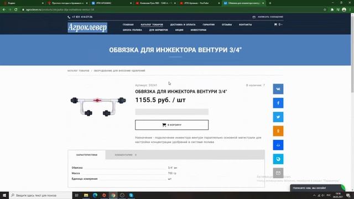The image size is (354, 199).
Task: Open ДОСТАВКА И ОПЛАТА menu item
Action: coord(183,24)
